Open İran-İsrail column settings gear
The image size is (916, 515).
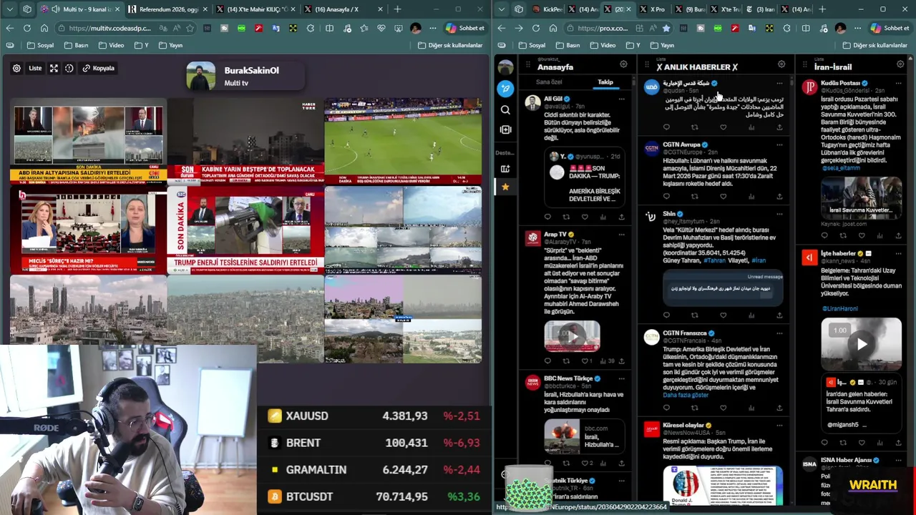coord(900,64)
